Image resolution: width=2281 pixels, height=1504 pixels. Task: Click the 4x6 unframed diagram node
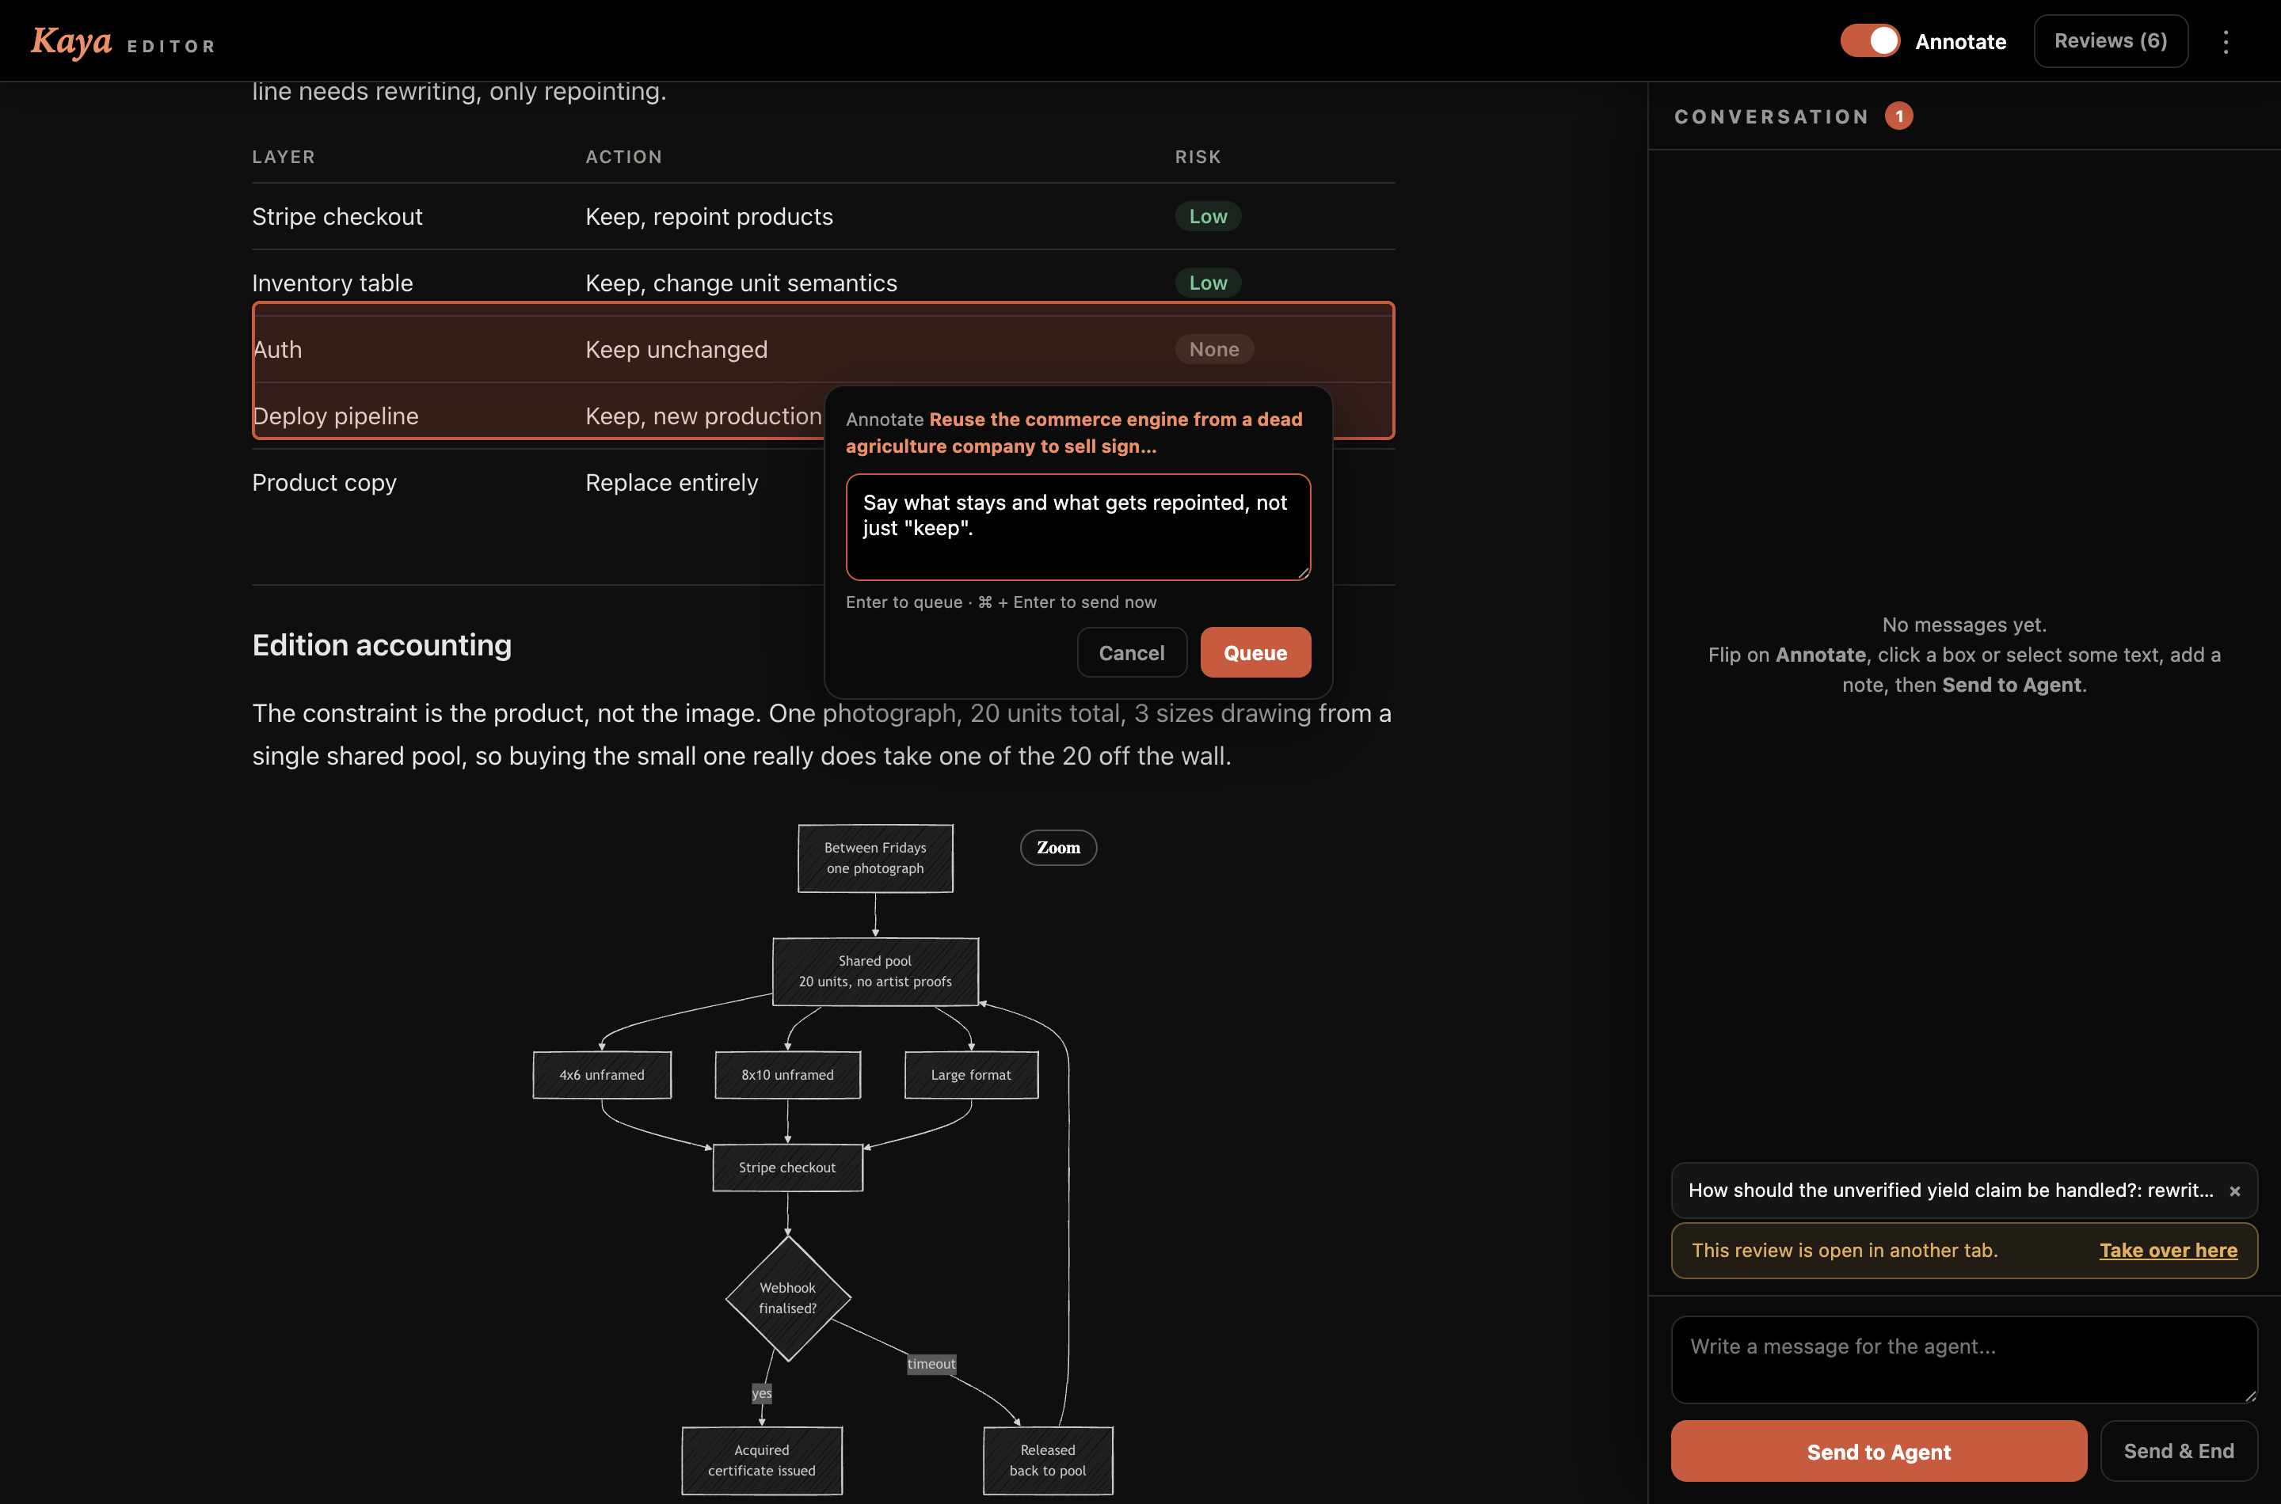(602, 1074)
